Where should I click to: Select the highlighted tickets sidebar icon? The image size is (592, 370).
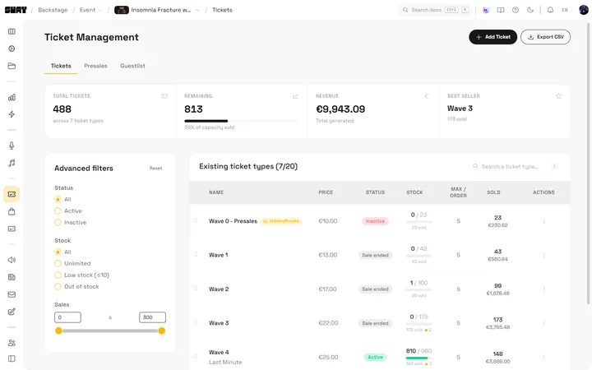point(12,194)
